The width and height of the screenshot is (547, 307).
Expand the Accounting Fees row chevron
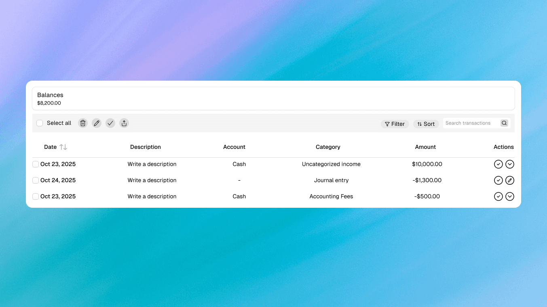510,196
